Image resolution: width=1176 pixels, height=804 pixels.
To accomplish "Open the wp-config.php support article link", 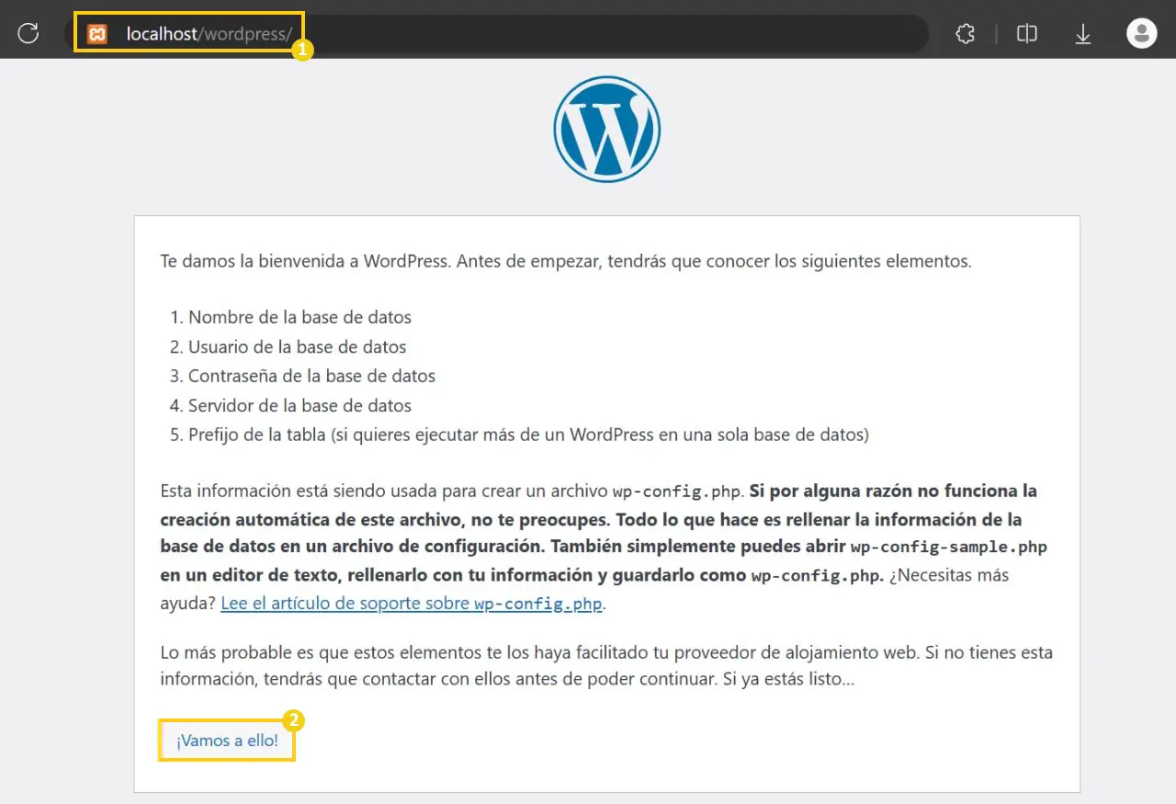I will click(413, 605).
